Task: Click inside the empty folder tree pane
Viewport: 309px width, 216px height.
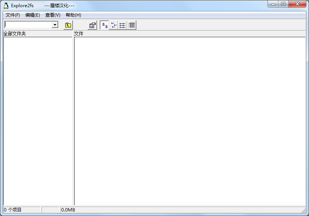Action: (x=37, y=121)
